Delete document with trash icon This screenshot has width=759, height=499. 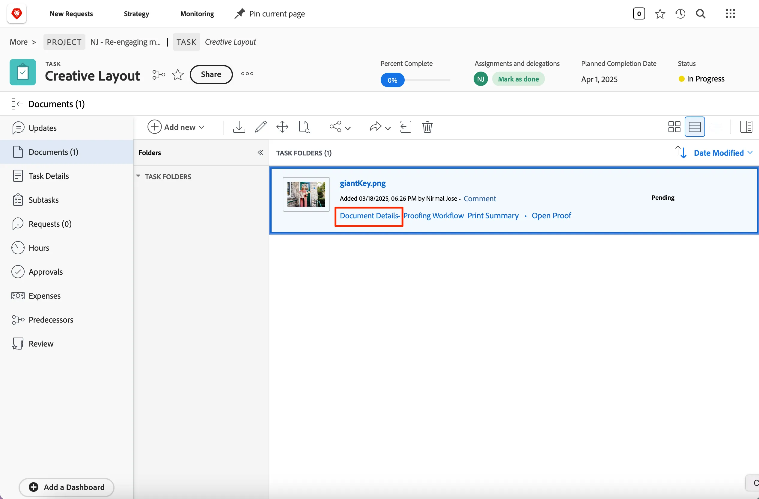click(x=427, y=127)
